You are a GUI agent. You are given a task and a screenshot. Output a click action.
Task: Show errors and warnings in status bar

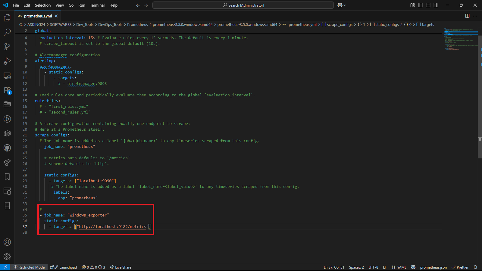pyautogui.click(x=93, y=267)
